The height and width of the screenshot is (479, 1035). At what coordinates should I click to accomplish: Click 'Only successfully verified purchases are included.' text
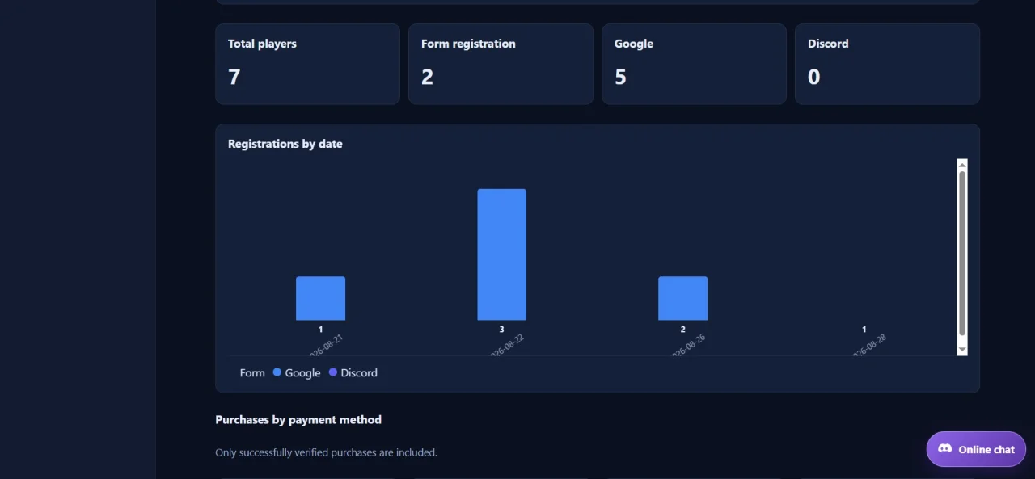coord(326,452)
